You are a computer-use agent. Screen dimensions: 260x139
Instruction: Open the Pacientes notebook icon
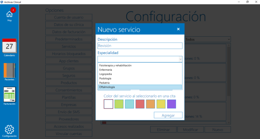[9, 70]
